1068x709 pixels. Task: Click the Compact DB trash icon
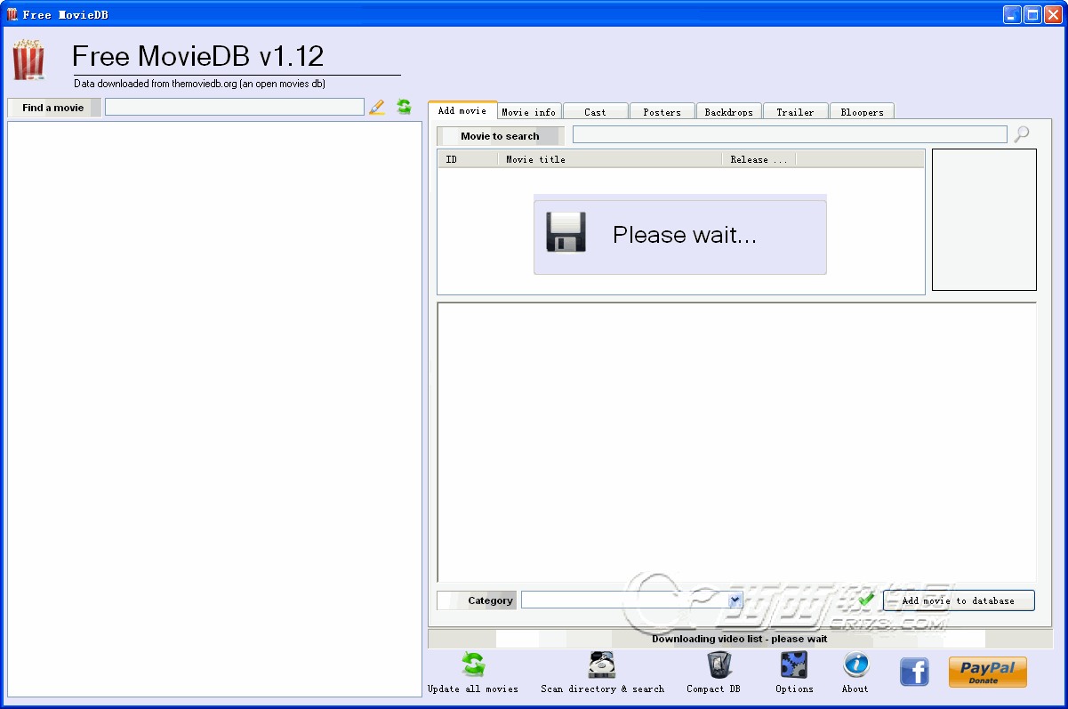[x=719, y=665]
